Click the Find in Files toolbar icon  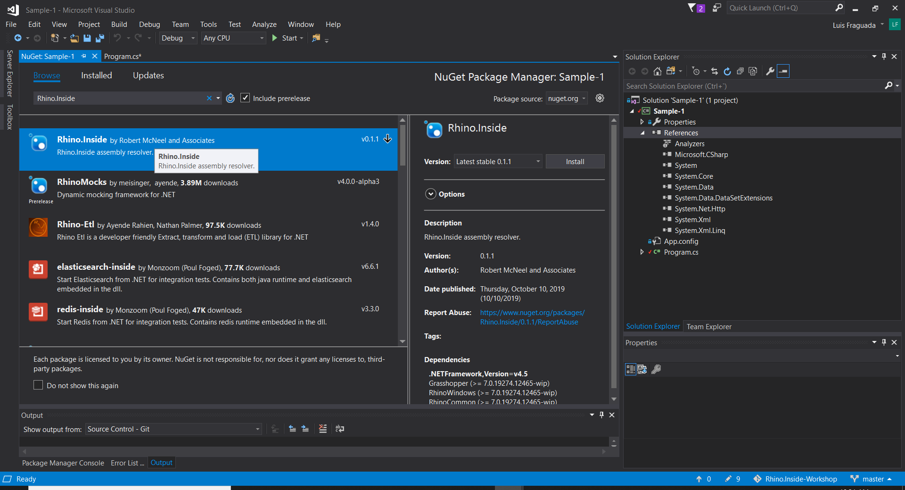click(316, 38)
